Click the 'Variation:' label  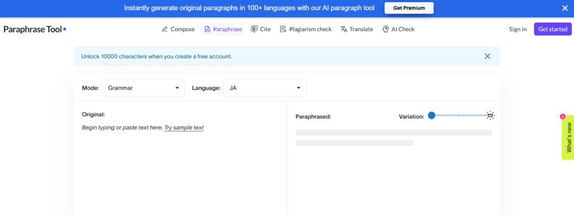click(411, 116)
